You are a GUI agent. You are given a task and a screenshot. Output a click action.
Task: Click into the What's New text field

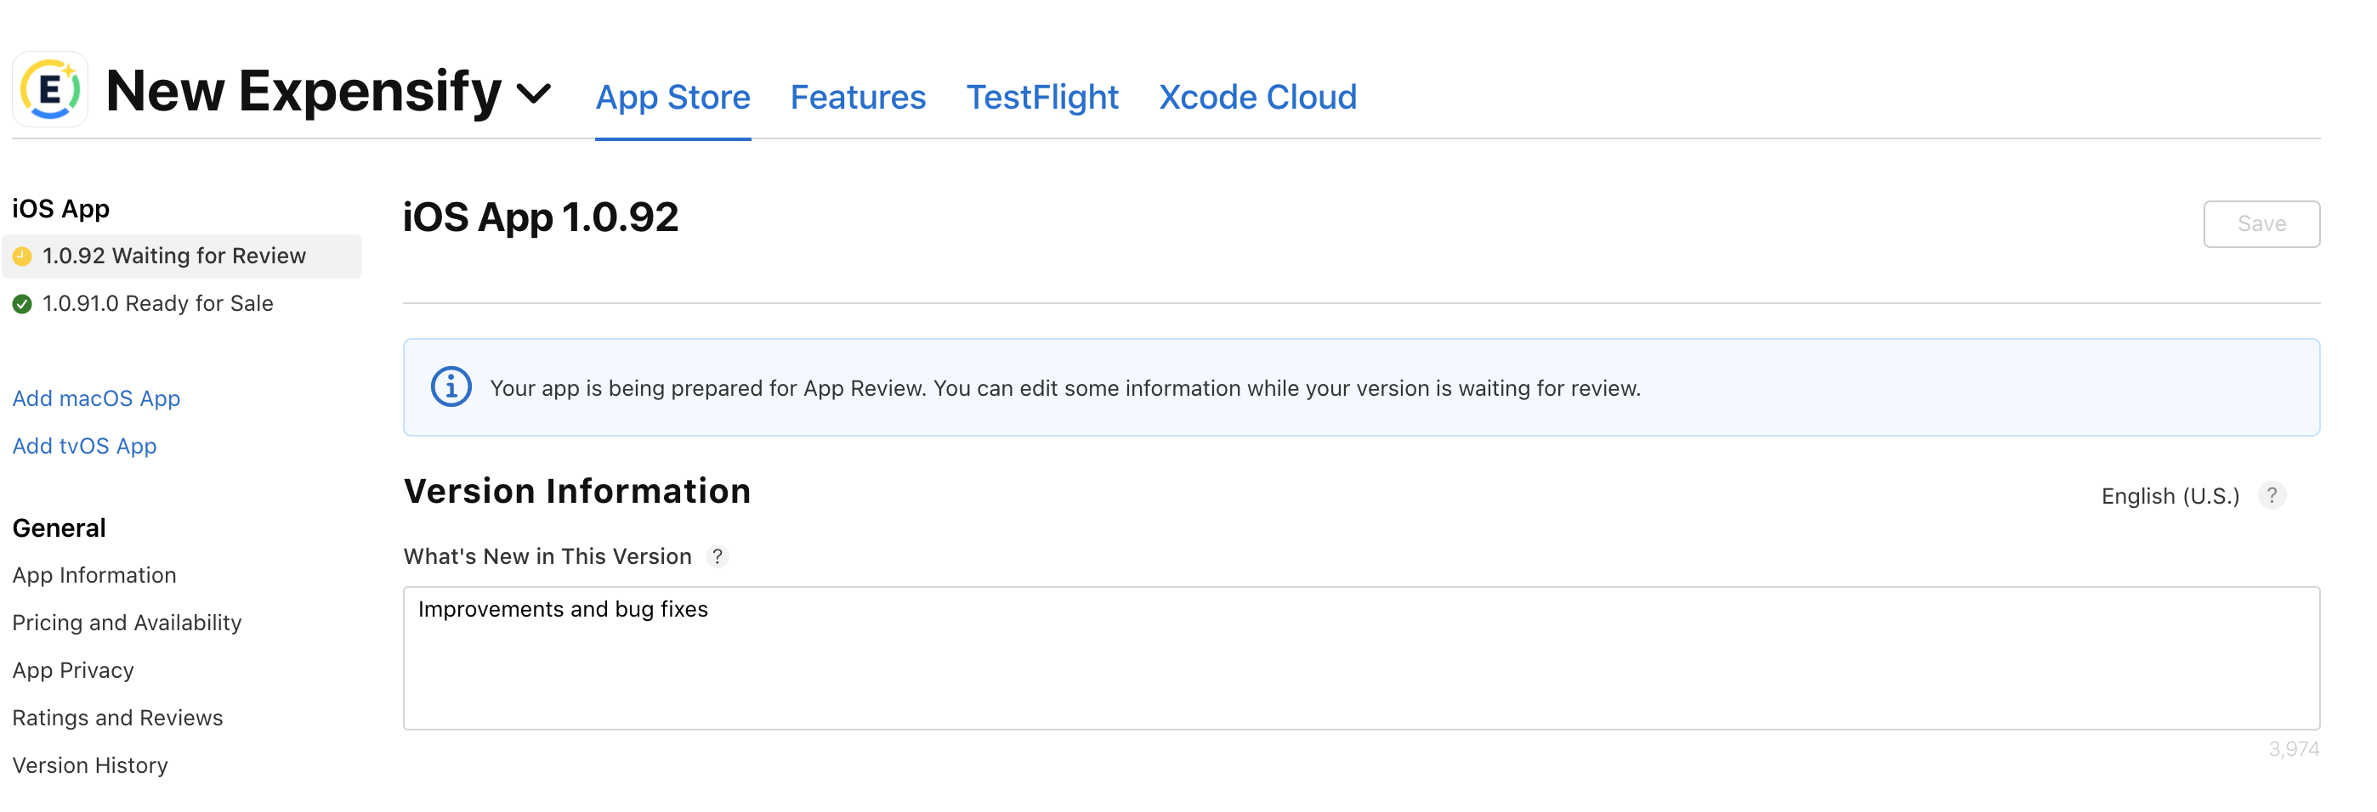pyautogui.click(x=1361, y=658)
